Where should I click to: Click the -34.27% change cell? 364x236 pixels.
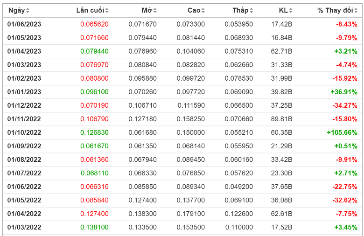[x=344, y=105]
